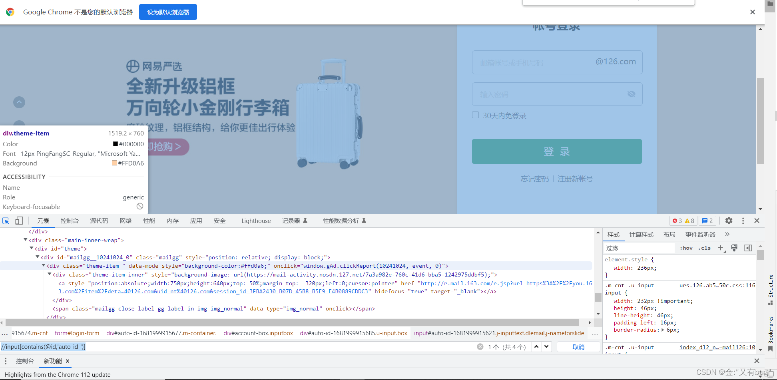This screenshot has width=777, height=380.
Task: Open the Structure side panel
Action: [x=771, y=290]
